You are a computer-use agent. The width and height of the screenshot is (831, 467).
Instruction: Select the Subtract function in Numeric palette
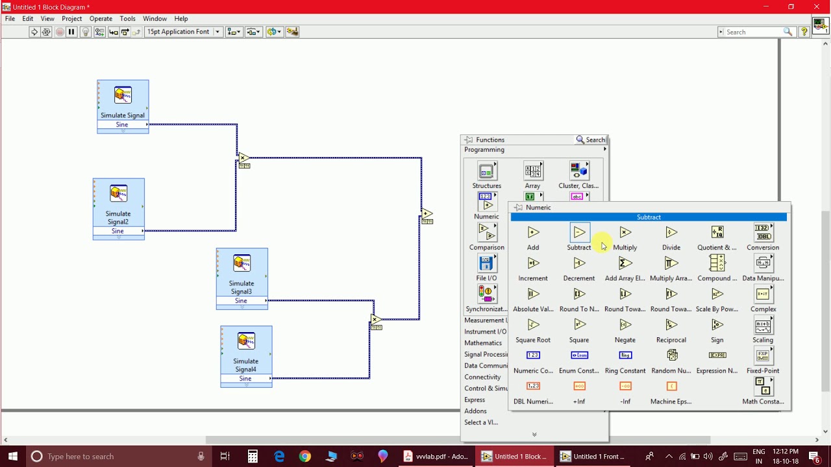tap(579, 232)
